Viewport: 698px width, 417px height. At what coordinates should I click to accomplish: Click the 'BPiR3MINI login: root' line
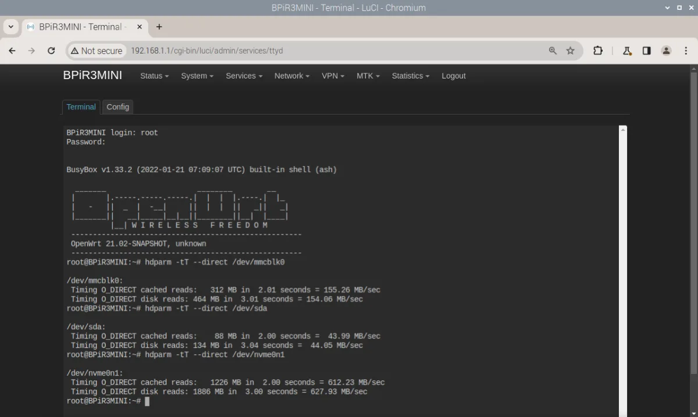pos(112,133)
